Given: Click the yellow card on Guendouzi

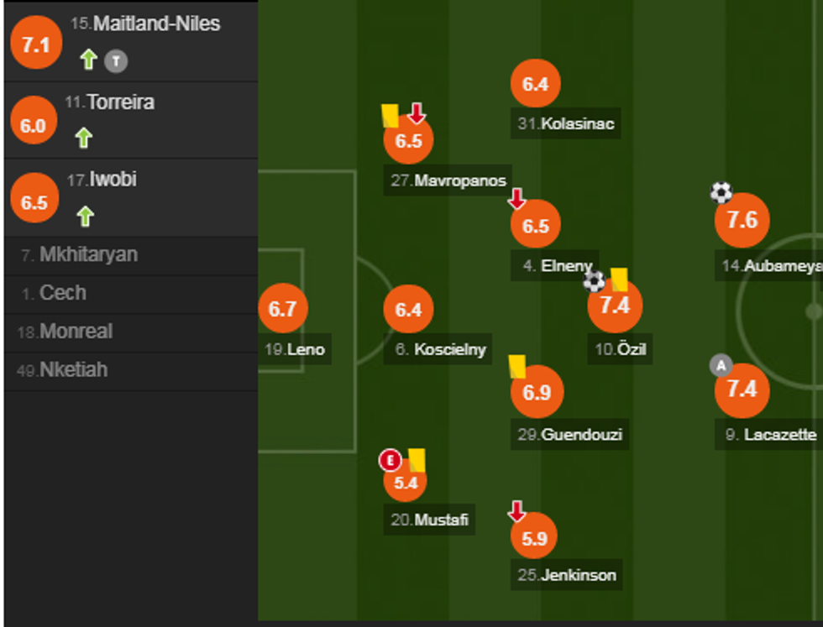Looking at the screenshot, I should coord(517,366).
